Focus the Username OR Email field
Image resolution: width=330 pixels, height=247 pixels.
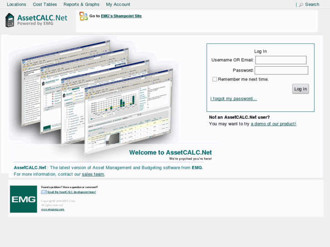click(281, 60)
